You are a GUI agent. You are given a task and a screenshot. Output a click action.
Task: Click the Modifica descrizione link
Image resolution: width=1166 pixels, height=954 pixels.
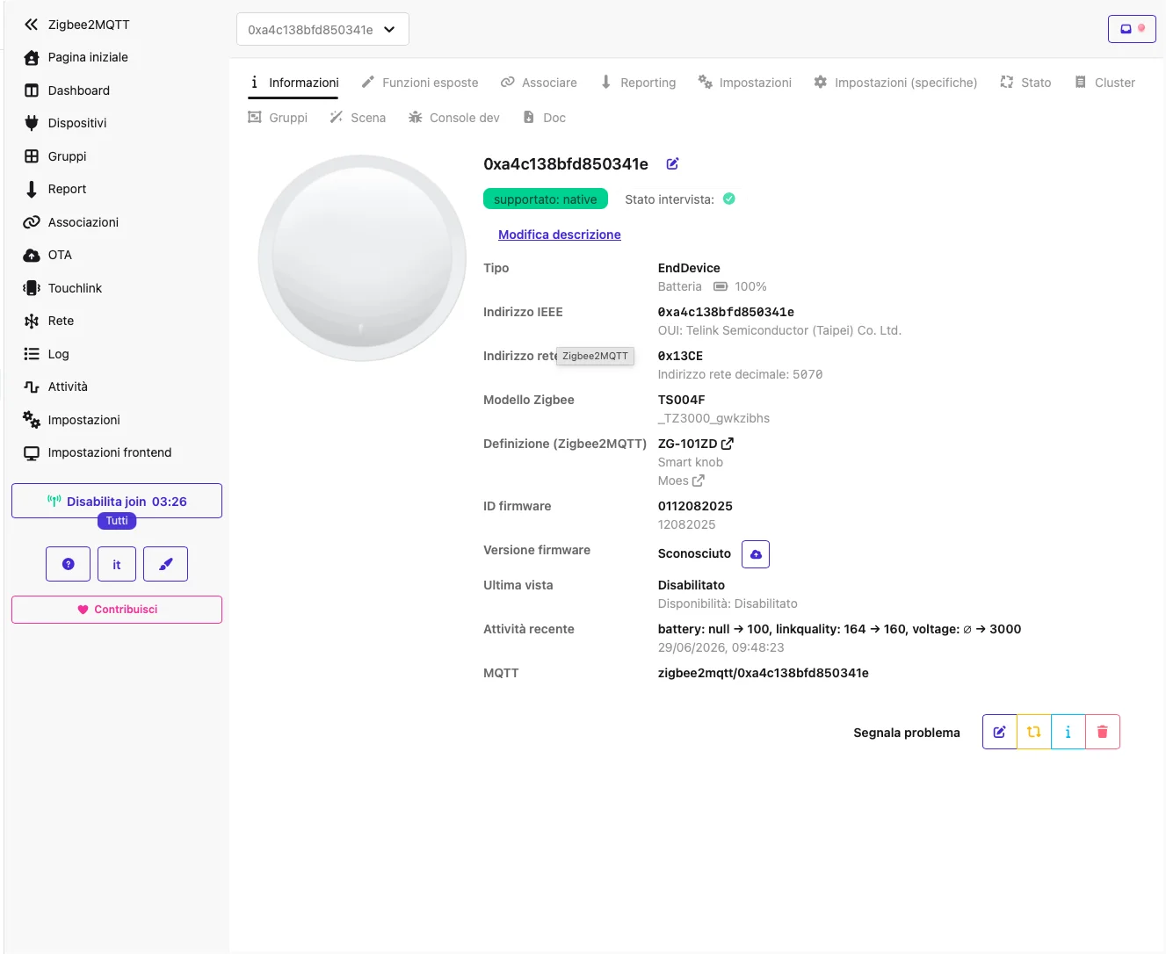(x=560, y=235)
